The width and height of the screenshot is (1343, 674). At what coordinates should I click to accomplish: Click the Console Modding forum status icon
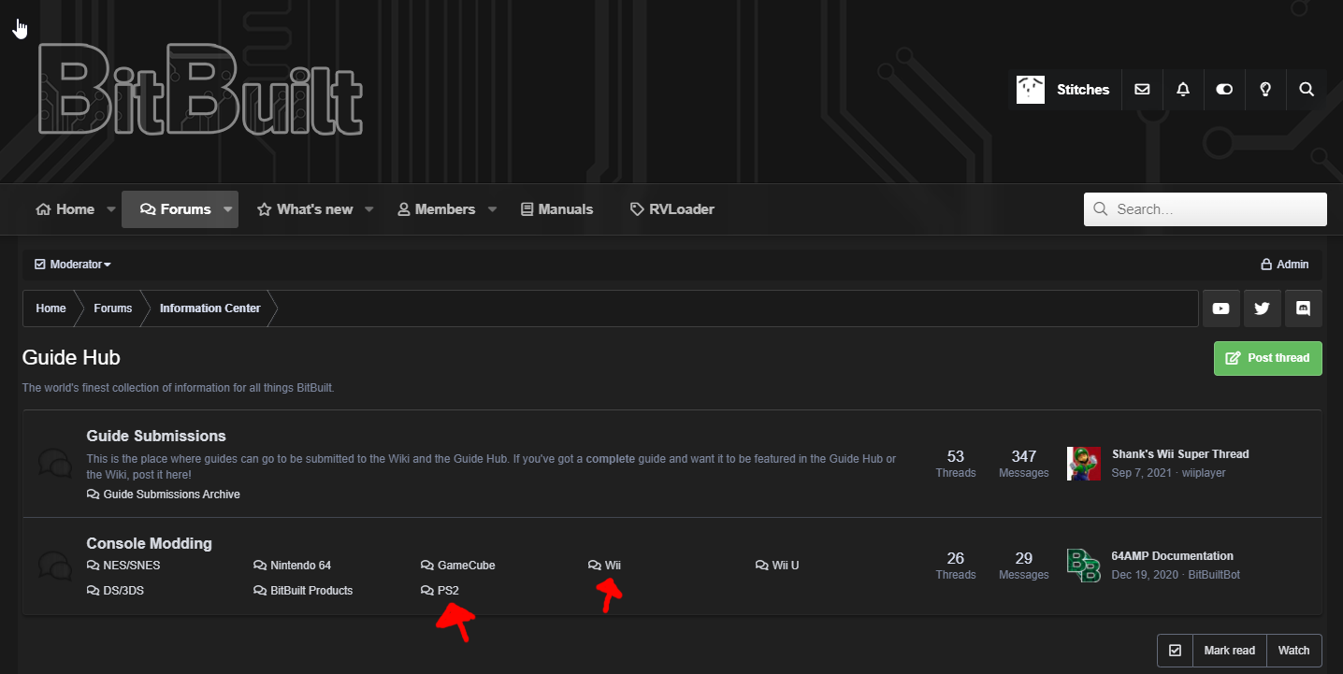point(54,566)
